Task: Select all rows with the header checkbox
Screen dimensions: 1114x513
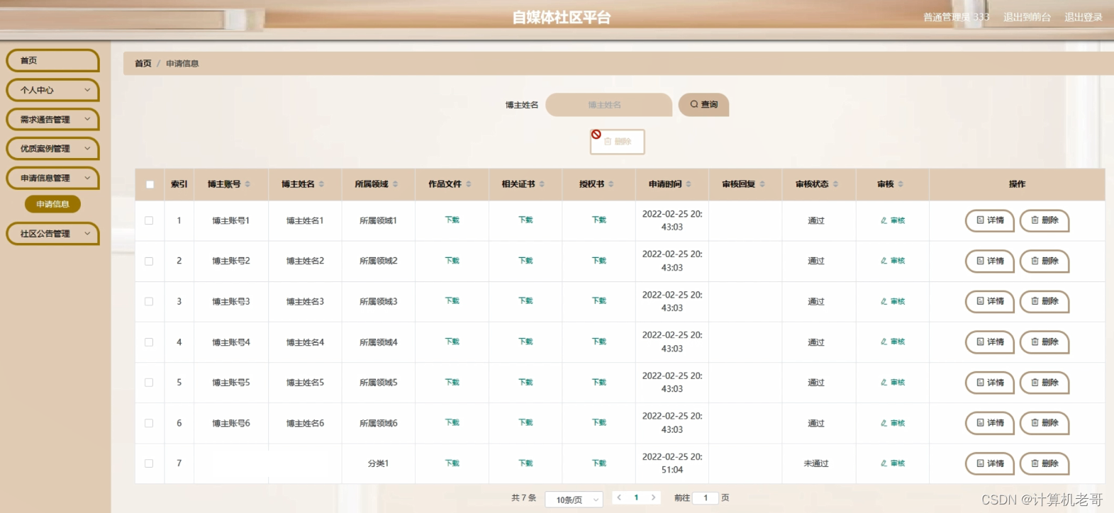Action: [x=150, y=184]
